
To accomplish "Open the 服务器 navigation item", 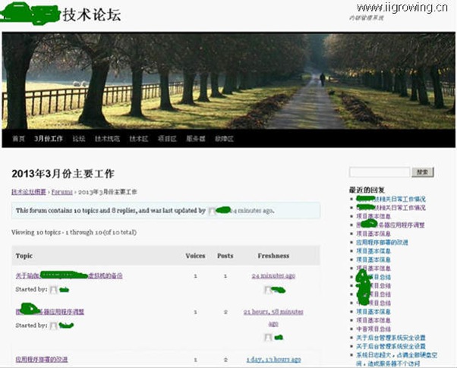I will point(196,139).
